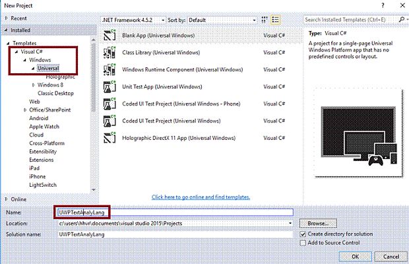This screenshot has width=409, height=264.
Task: Open the help question mark button
Action: coord(383,5)
